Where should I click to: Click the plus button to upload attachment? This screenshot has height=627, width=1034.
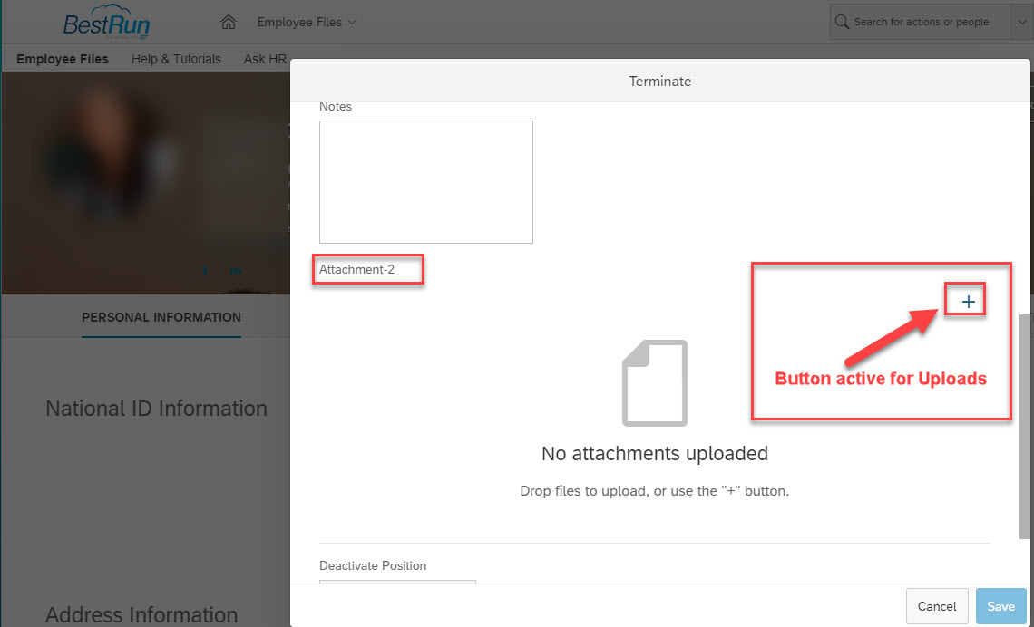point(968,302)
